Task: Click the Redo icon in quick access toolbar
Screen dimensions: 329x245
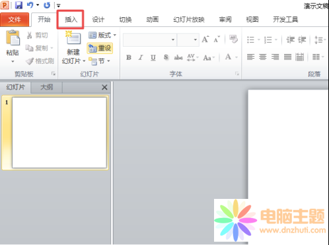Action: click(47, 5)
